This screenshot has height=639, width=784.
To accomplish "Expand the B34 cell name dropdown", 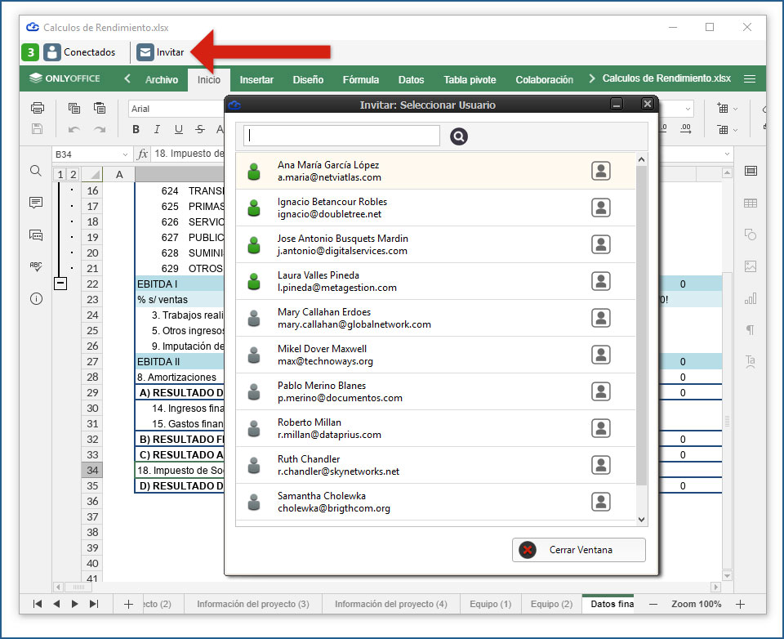I will tap(125, 154).
